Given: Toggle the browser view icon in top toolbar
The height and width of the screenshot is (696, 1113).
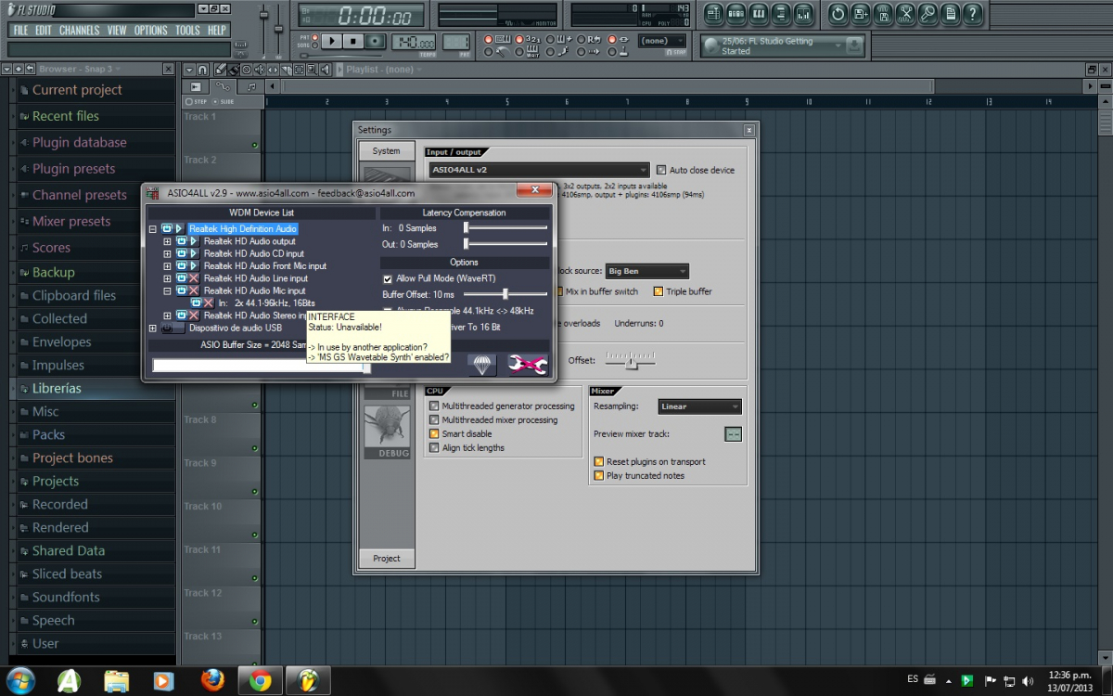Looking at the screenshot, I should tap(780, 14).
